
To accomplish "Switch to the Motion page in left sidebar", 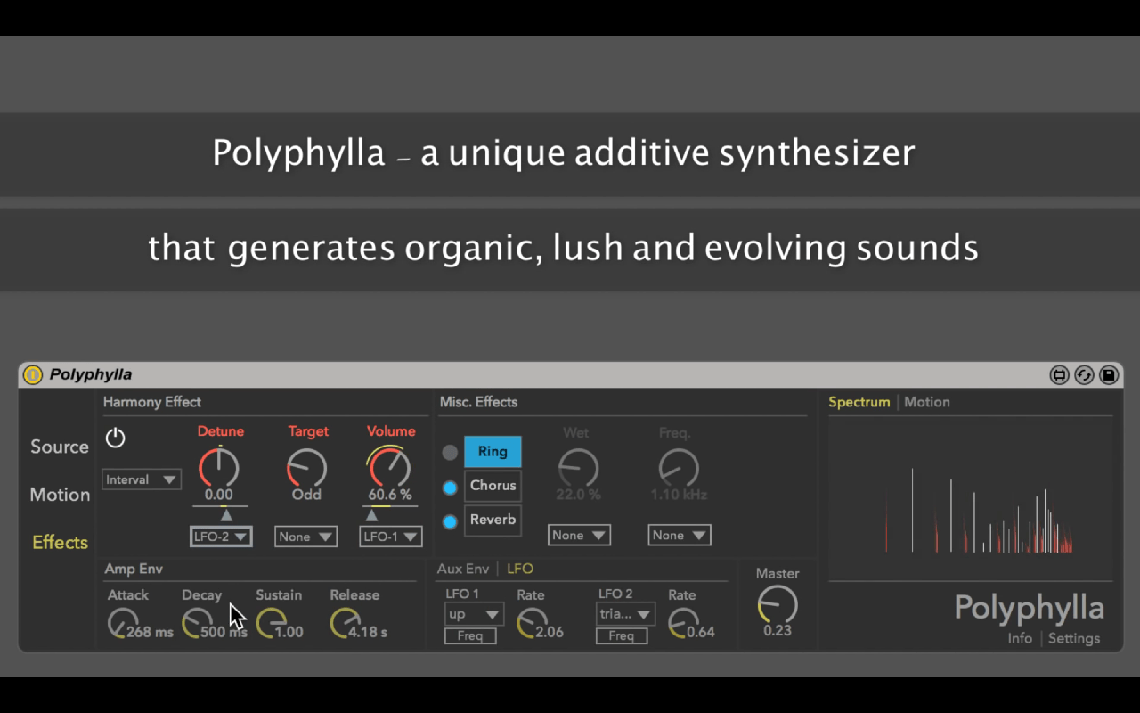I will tap(60, 495).
